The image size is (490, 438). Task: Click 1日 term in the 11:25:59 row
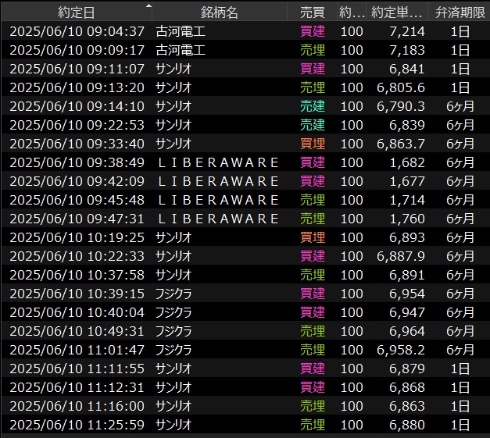[x=460, y=425]
